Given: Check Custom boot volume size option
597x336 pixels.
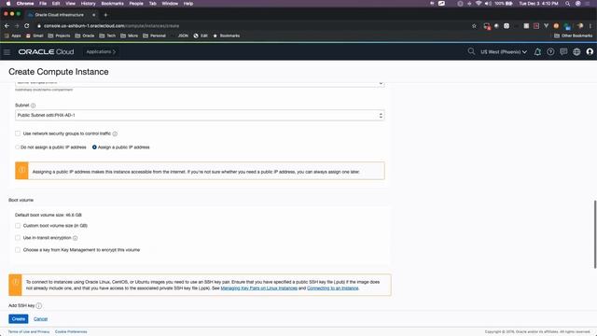Looking at the screenshot, I should (x=18, y=226).
